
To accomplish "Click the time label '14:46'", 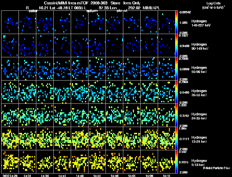I will (79, 176).
